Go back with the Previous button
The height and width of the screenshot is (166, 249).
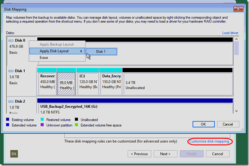click(x=139, y=154)
